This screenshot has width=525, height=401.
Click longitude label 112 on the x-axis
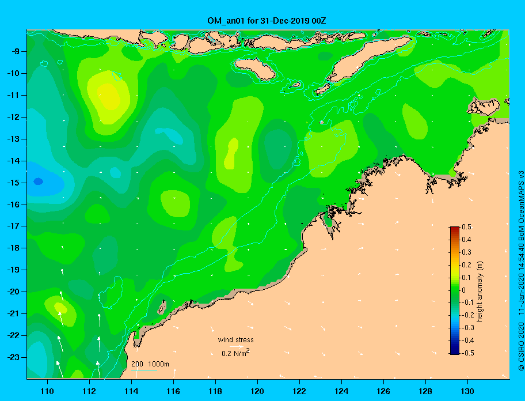(x=89, y=391)
